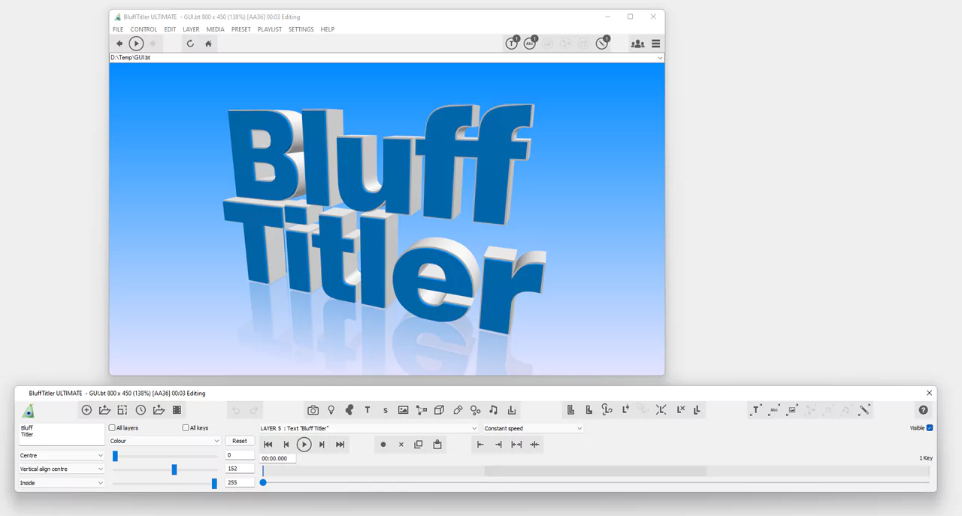Open the Vertical align centre dropdown
Image resolution: width=962 pixels, height=516 pixels.
point(61,469)
